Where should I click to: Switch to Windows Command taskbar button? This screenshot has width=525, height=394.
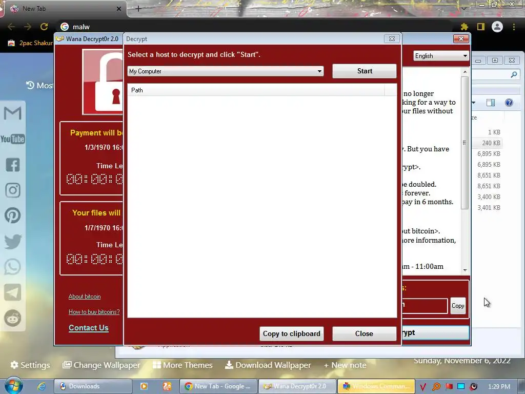coord(376,386)
